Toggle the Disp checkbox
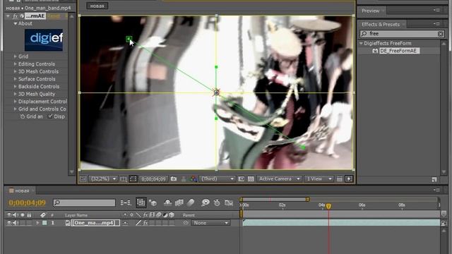 (50, 116)
